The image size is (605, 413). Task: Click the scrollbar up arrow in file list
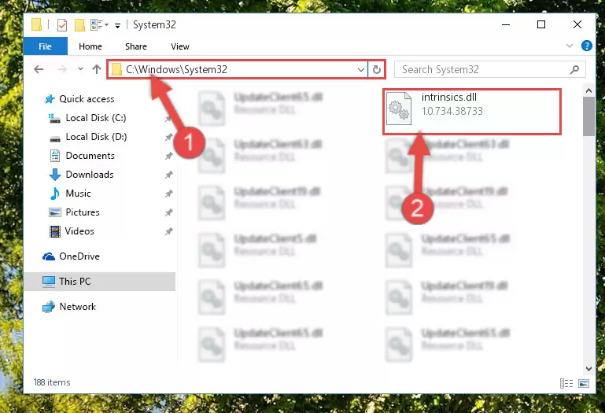tap(588, 90)
